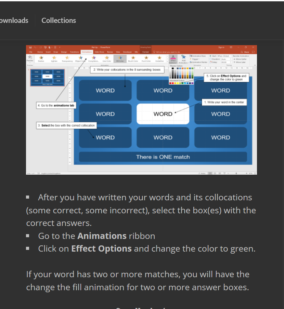Click the white center WORD box in the PowerPoint image
The width and height of the screenshot is (284, 309).
tap(163, 114)
